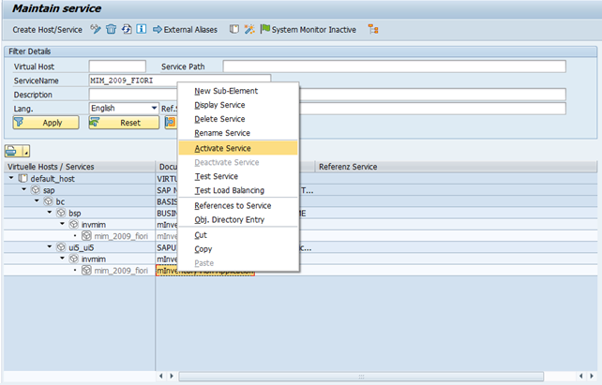The image size is (602, 385).
Task: Click the trash can delete icon in toolbar
Action: [111, 30]
